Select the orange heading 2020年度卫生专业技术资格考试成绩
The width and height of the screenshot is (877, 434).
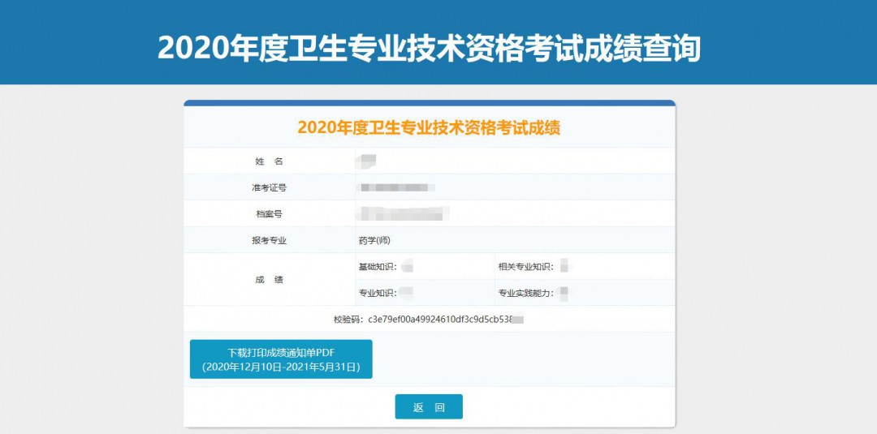(429, 127)
